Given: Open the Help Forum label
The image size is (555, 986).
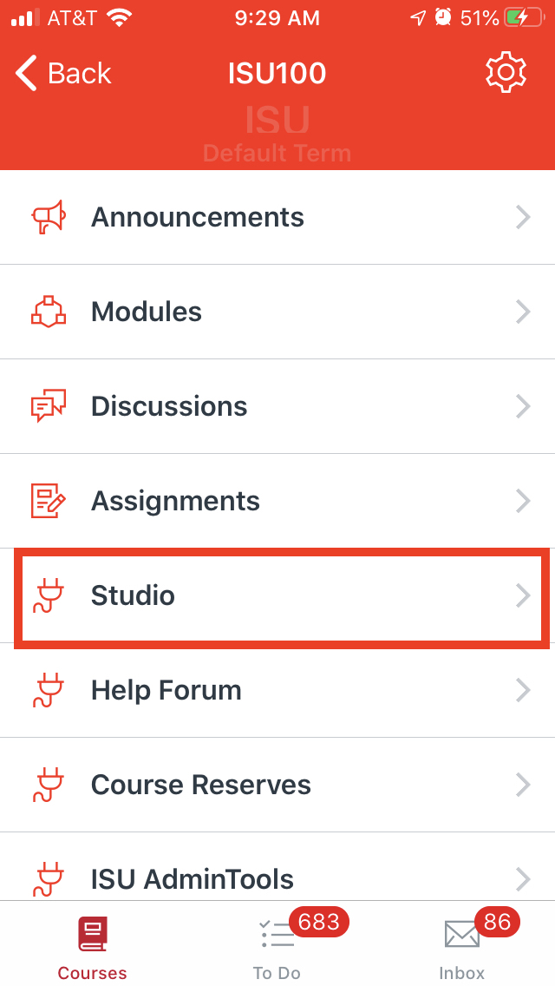Looking at the screenshot, I should click(x=166, y=690).
